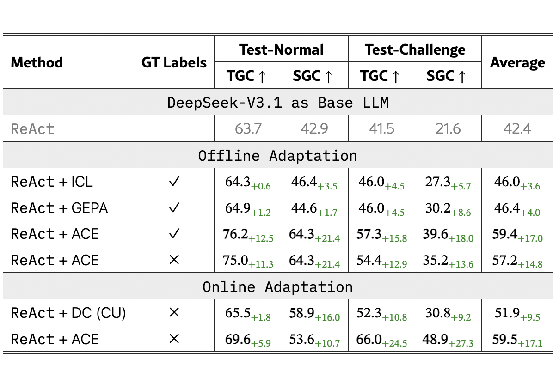
Task: Click the up arrow beside TGC under Test-Challenge
Action: pyautogui.click(x=395, y=77)
